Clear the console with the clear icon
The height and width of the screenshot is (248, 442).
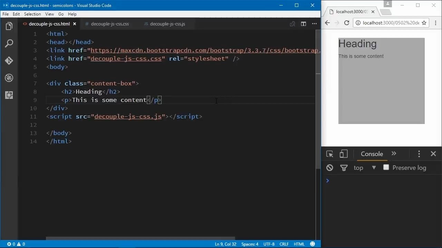coord(330,168)
